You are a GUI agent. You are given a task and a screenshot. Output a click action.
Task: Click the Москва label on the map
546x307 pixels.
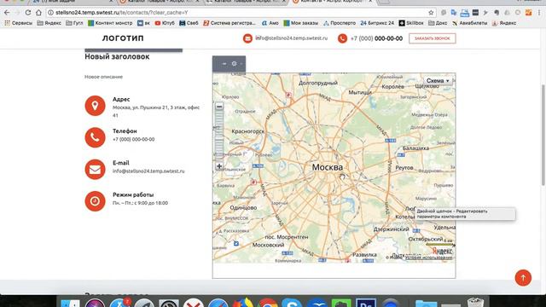pos(327,167)
